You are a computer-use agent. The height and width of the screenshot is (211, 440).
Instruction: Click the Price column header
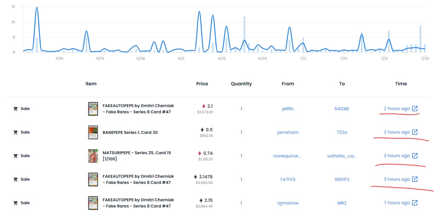tap(202, 84)
